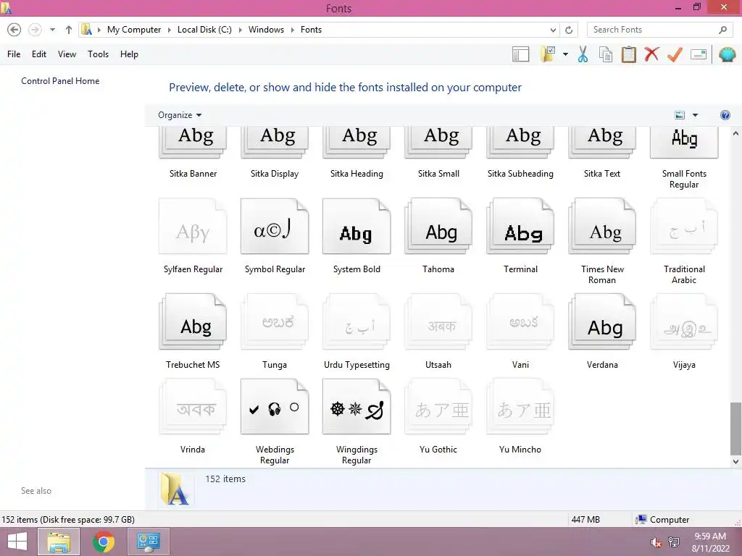The image size is (742, 556).
Task: Select the Tunga font icon
Action: [x=275, y=322]
